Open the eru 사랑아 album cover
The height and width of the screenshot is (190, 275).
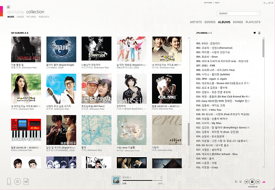167,130
